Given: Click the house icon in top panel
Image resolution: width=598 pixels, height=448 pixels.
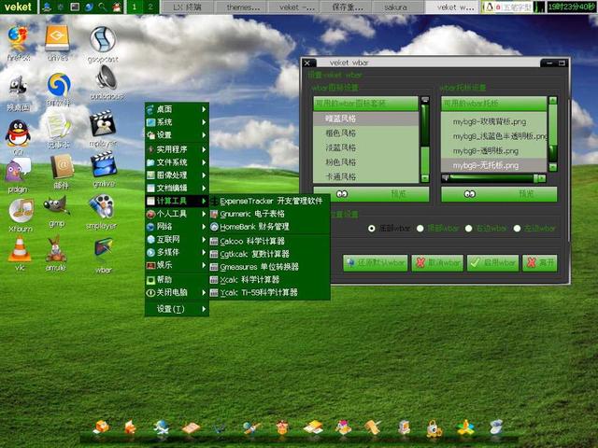Looking at the screenshot, I should (x=117, y=7).
